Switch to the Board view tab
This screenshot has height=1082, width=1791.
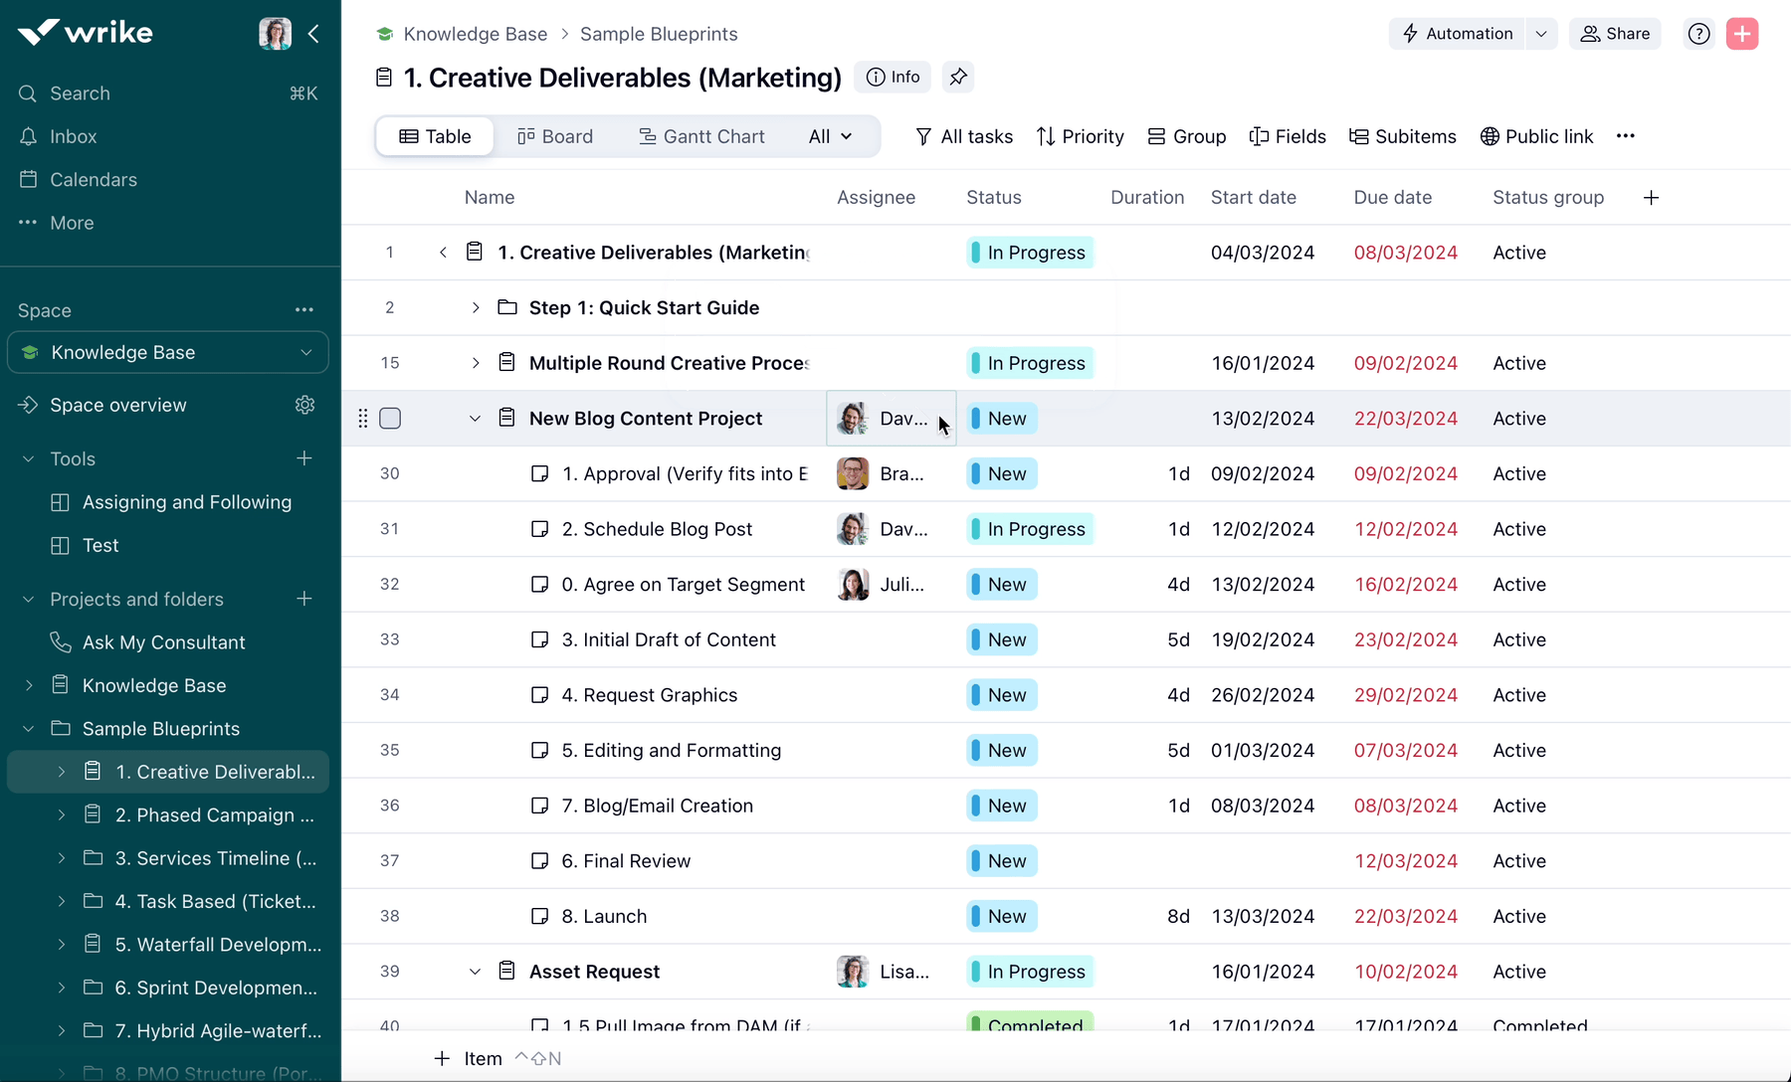555,136
